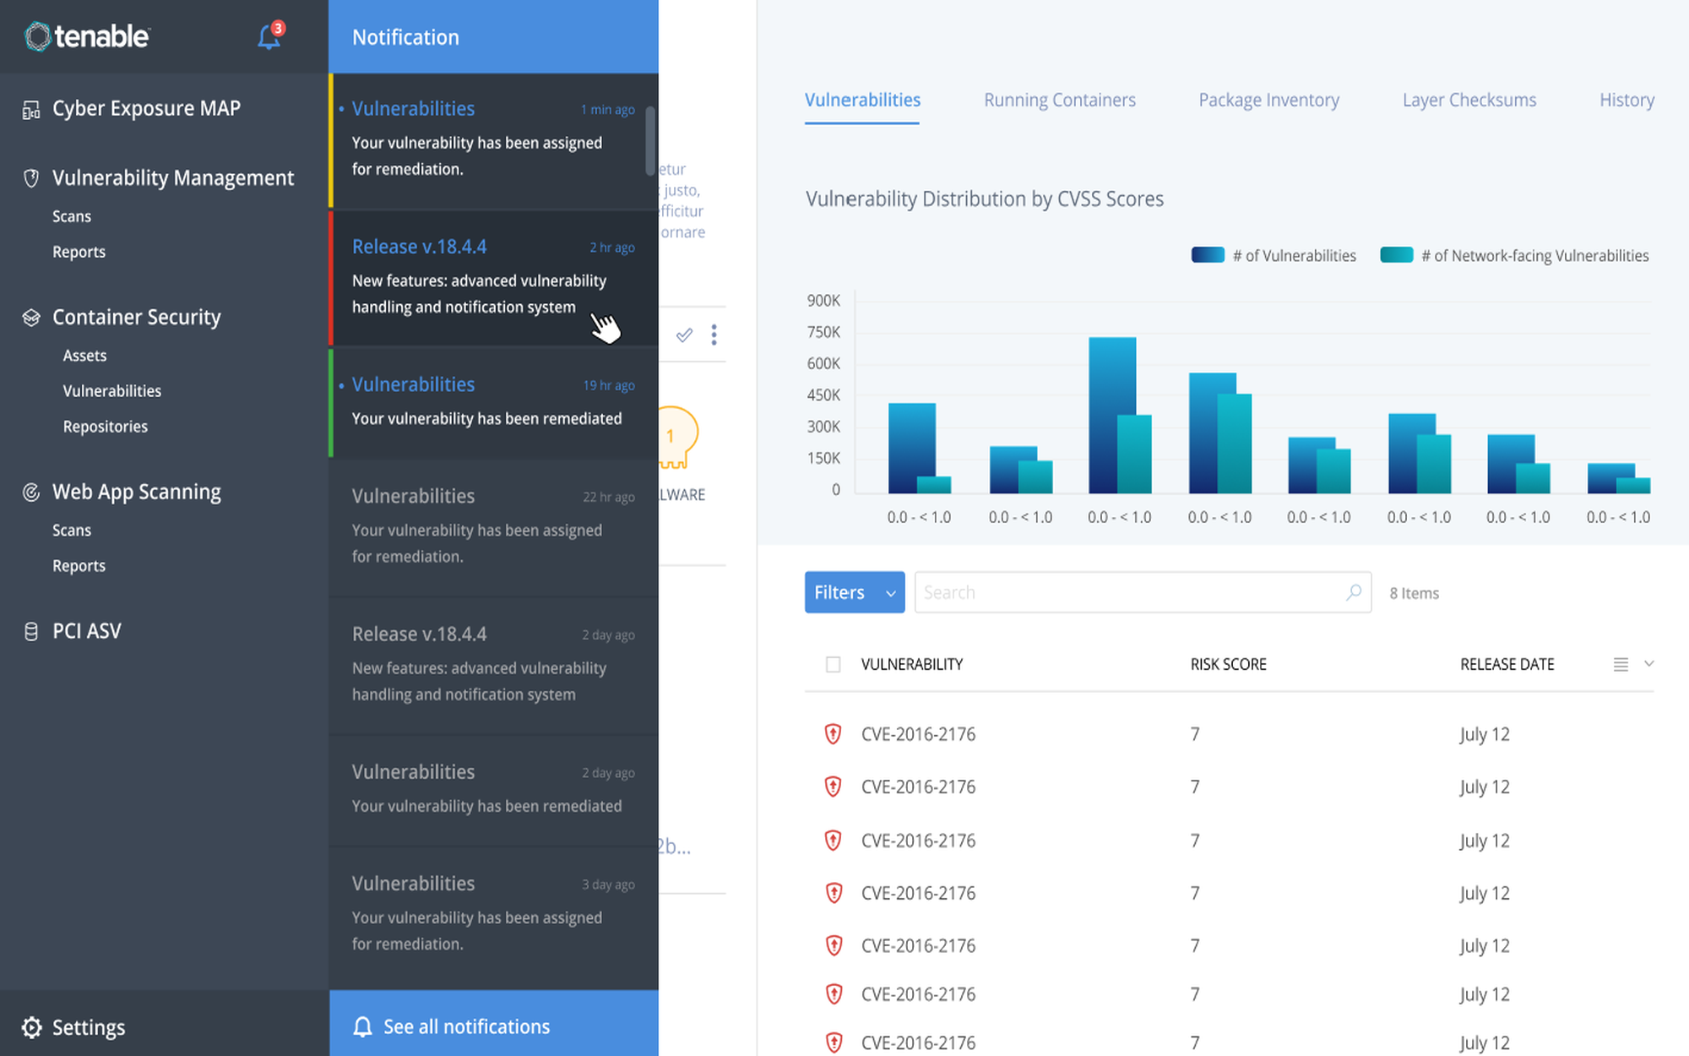Click the Settings gear icon
The height and width of the screenshot is (1056, 1689).
pos(31,1026)
